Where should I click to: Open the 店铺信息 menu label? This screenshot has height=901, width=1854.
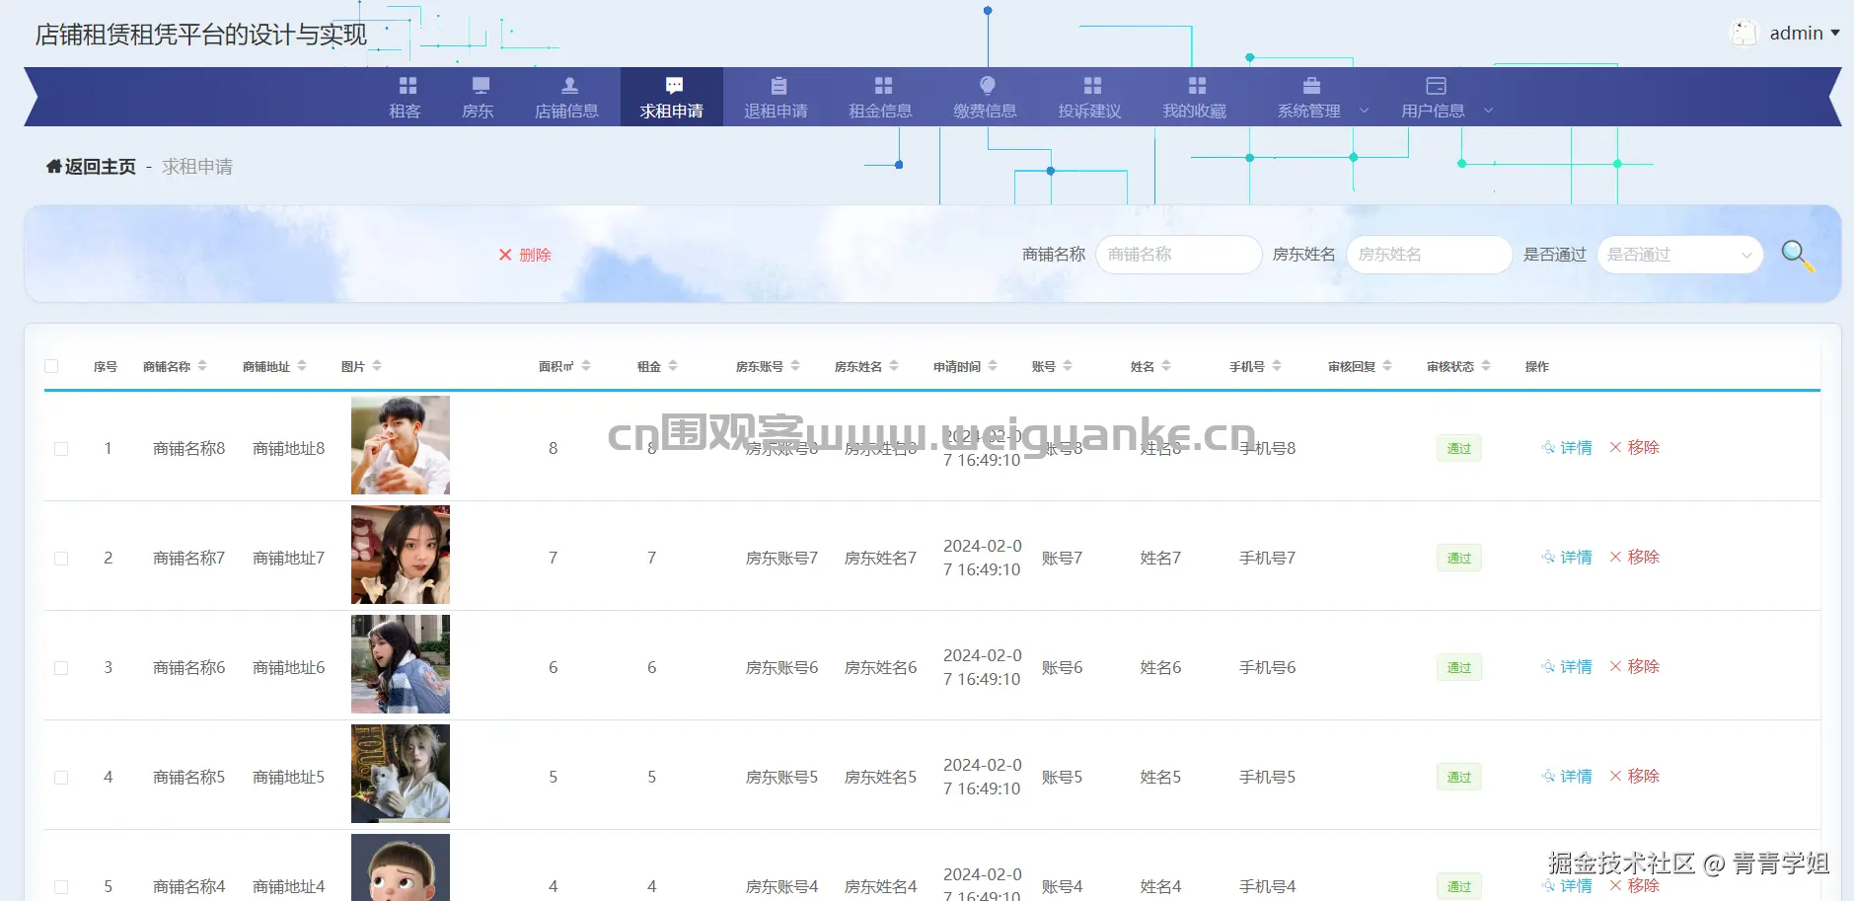coord(566,111)
